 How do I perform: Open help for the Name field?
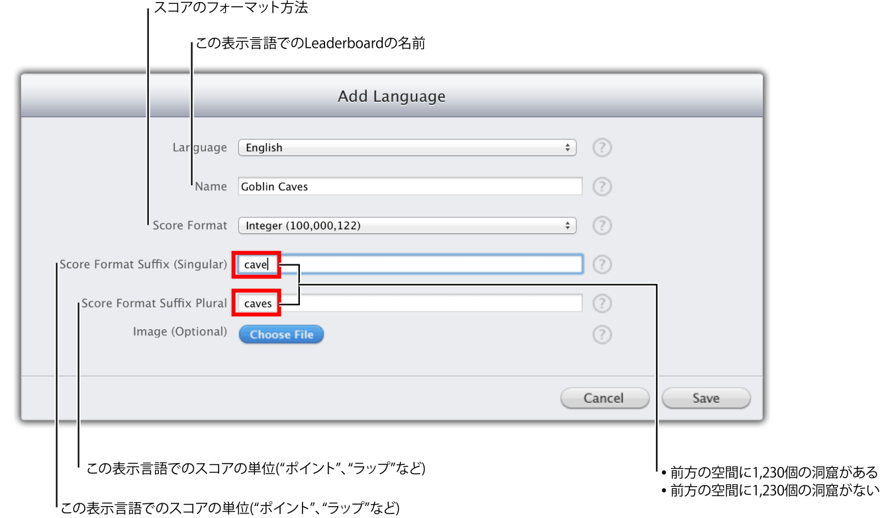click(602, 186)
